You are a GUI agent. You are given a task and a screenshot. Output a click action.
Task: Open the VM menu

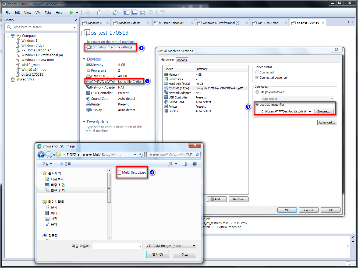click(38, 13)
